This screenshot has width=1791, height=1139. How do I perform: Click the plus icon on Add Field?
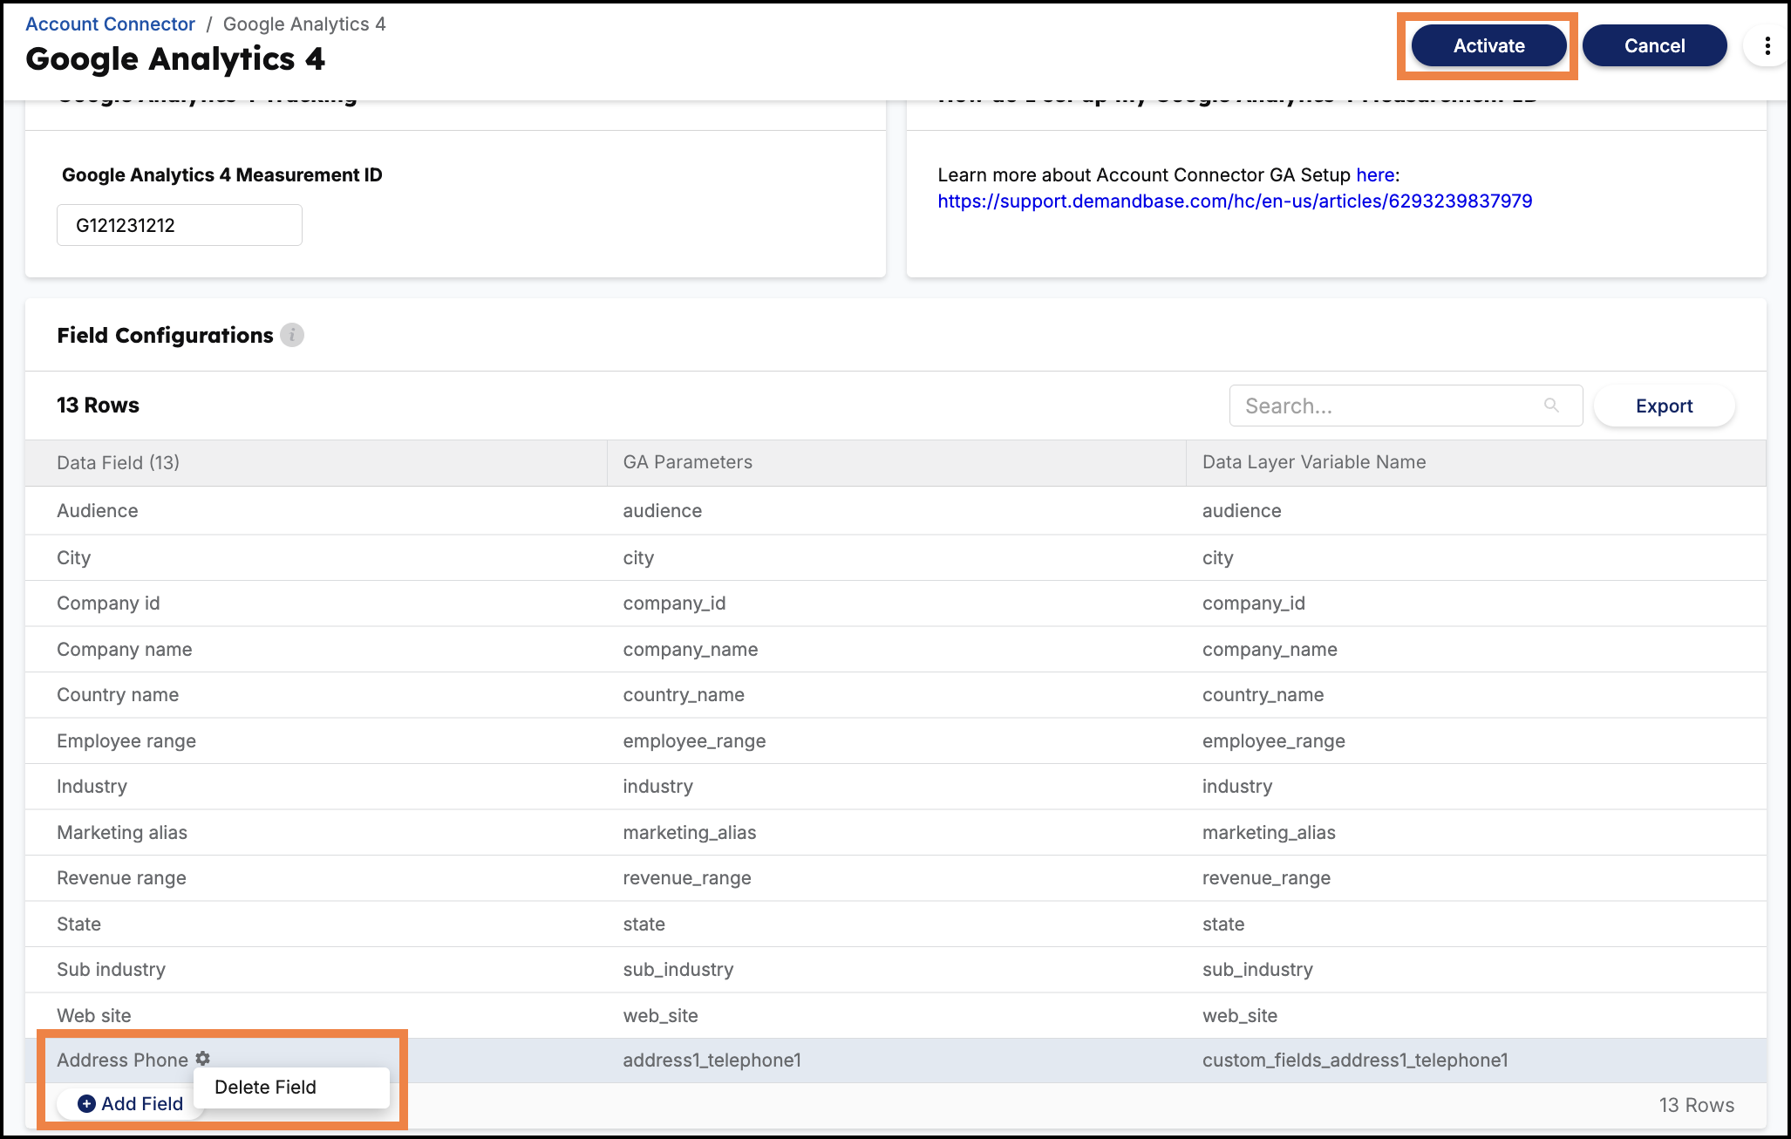86,1104
